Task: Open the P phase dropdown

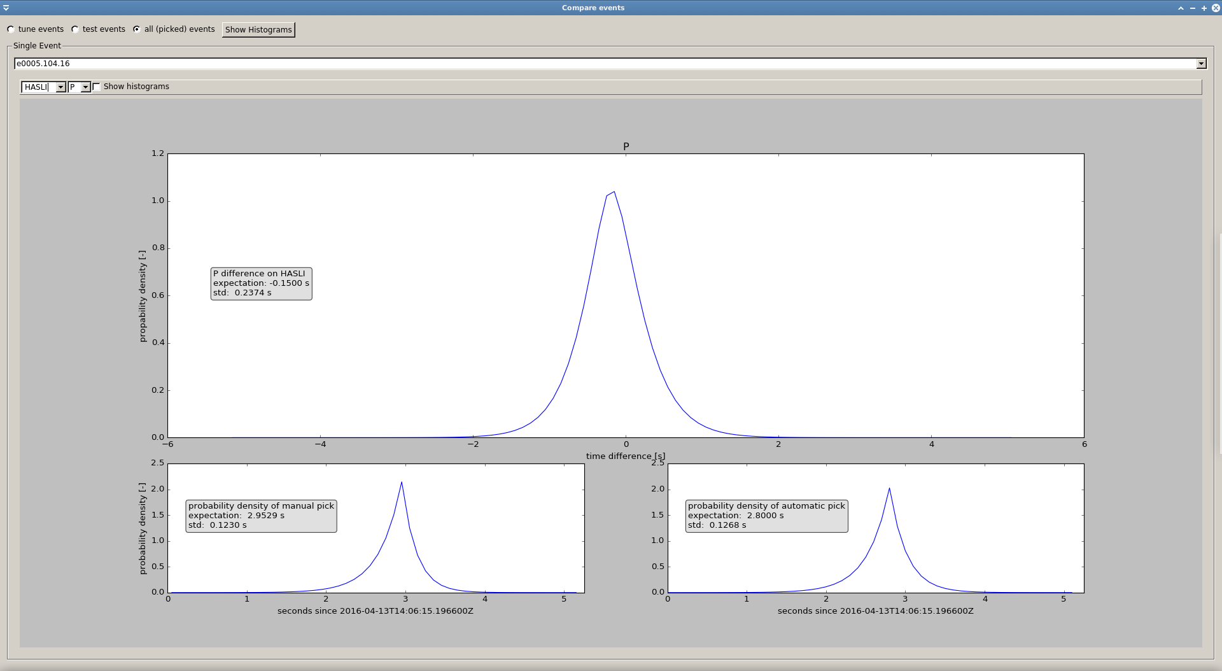Action: (x=85, y=87)
